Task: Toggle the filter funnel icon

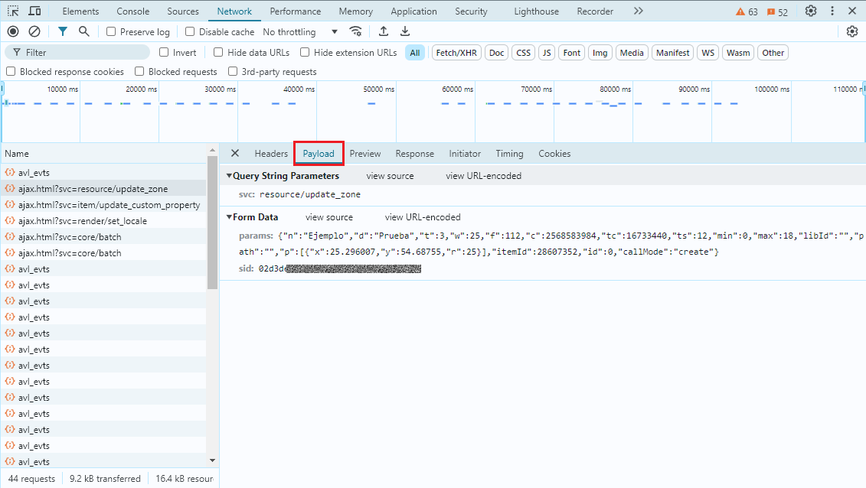Action: tap(63, 31)
